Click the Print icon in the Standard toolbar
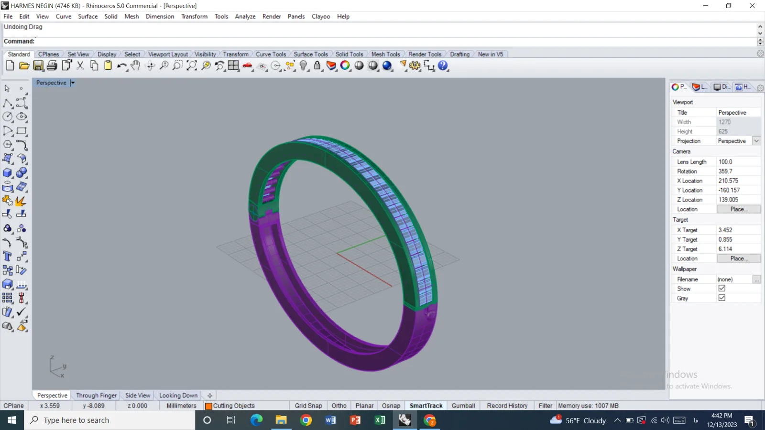Viewport: 765px width, 430px height. coord(52,66)
